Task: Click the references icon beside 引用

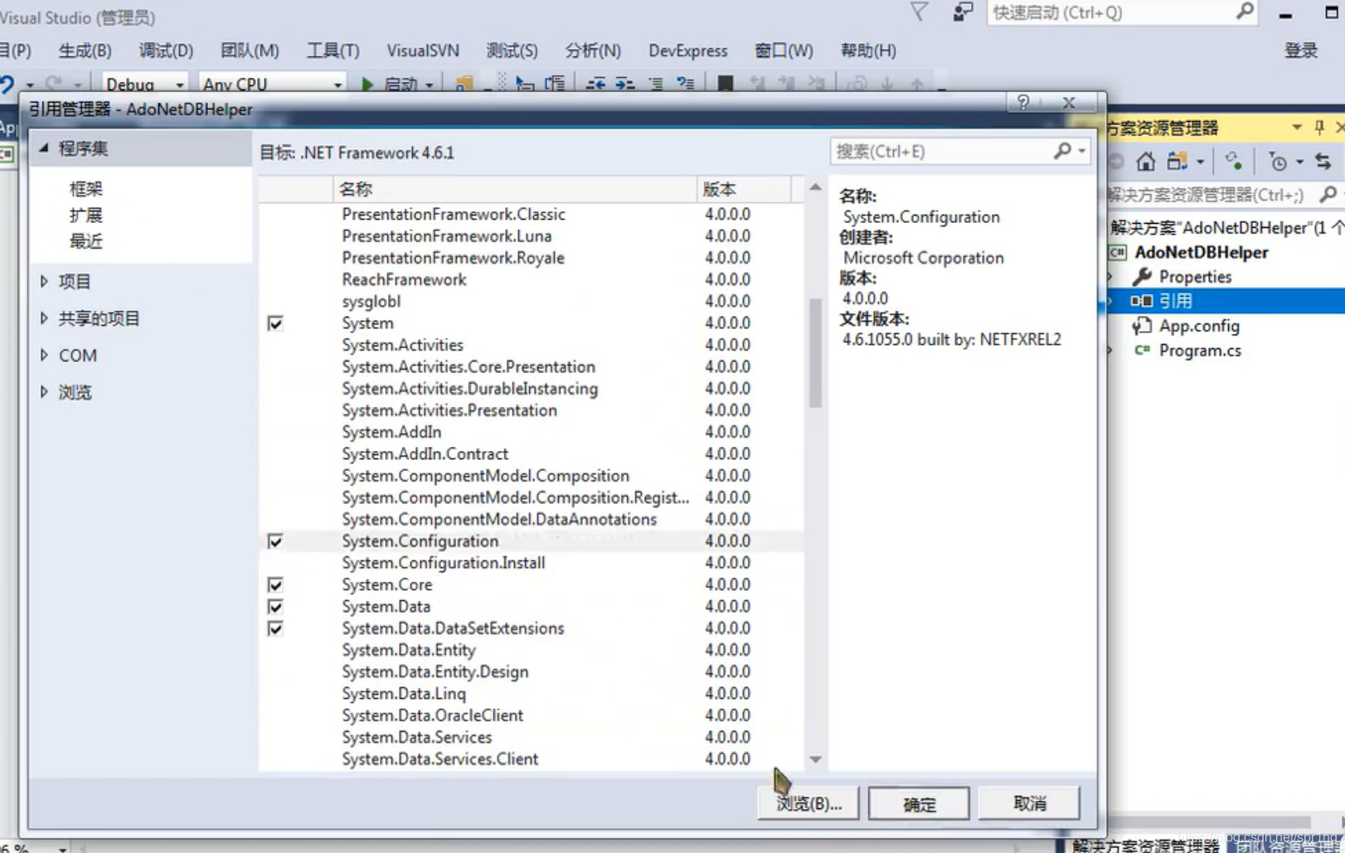Action: 1142,301
